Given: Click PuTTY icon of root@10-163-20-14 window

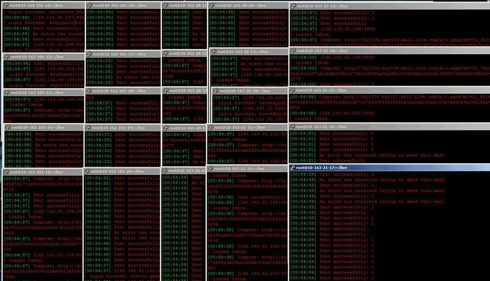Looking at the screenshot, I should 166,128.
